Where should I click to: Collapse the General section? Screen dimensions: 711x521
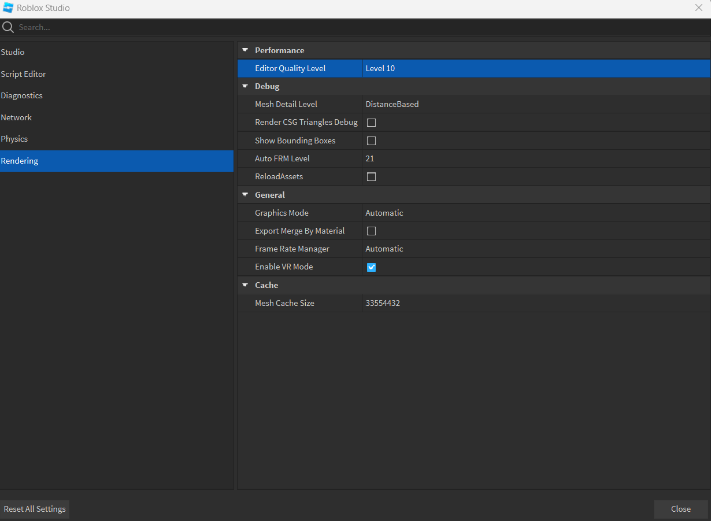pos(245,194)
